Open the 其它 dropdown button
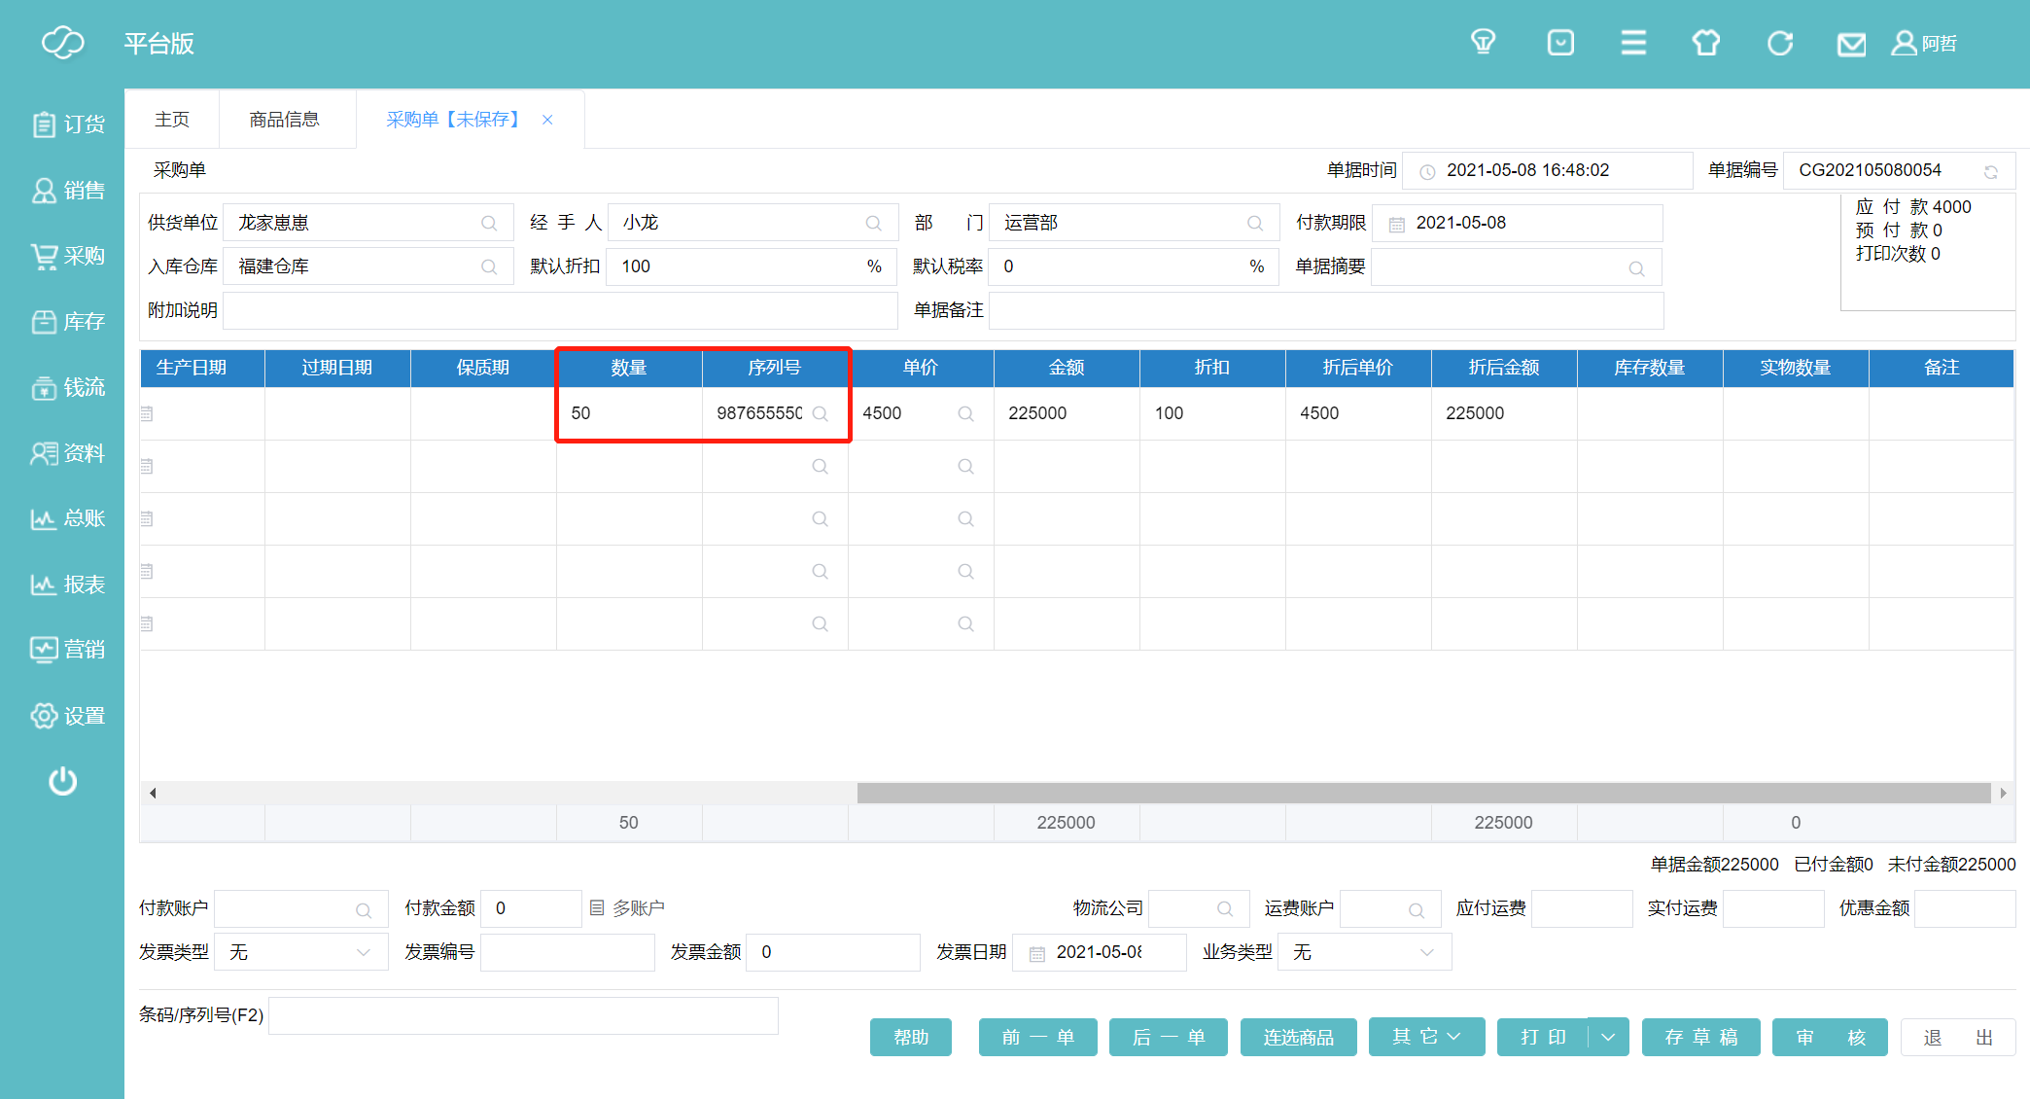This screenshot has width=2030, height=1099. 1425,1037
